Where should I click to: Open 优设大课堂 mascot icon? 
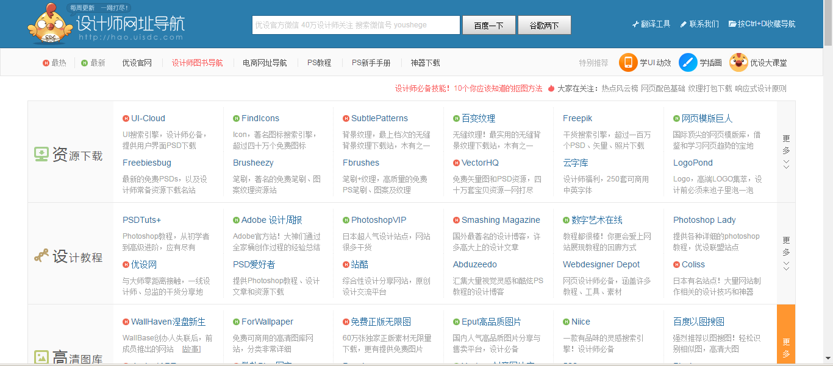738,62
